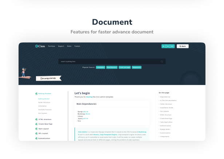This screenshot has height=159, width=224.
Task: Click the search magnifier icon
Action: (162, 61)
